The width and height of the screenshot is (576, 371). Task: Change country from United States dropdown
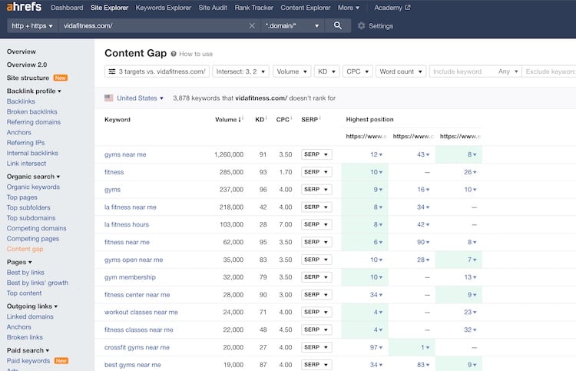point(140,98)
